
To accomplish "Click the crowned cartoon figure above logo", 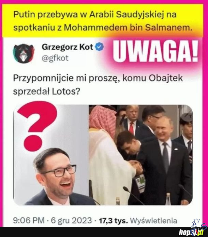I will point(195,223).
